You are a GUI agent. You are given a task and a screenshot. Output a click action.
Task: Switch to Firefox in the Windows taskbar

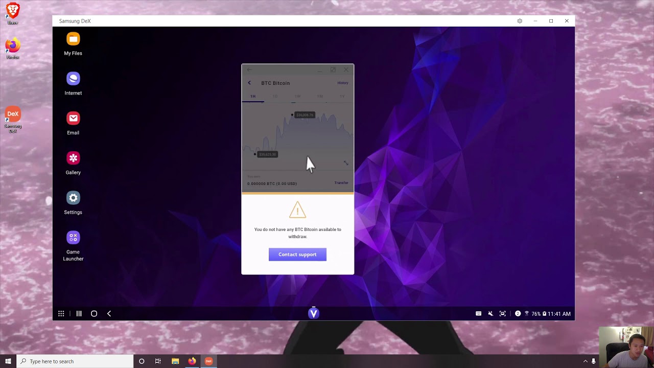click(192, 361)
